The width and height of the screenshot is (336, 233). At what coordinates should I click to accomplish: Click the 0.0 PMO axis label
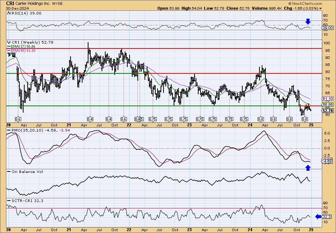click(x=327, y=148)
